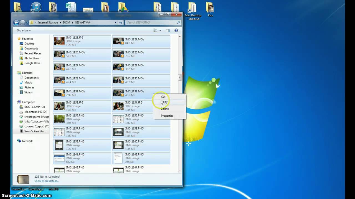Click the IMG_1138.PNG file name
The height and width of the screenshot is (199, 355).
(134, 129)
